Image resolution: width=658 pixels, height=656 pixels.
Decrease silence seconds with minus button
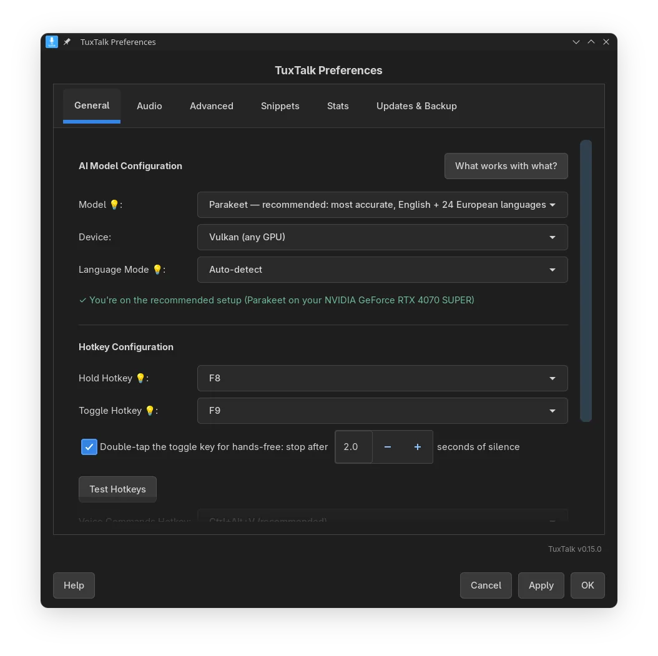387,447
